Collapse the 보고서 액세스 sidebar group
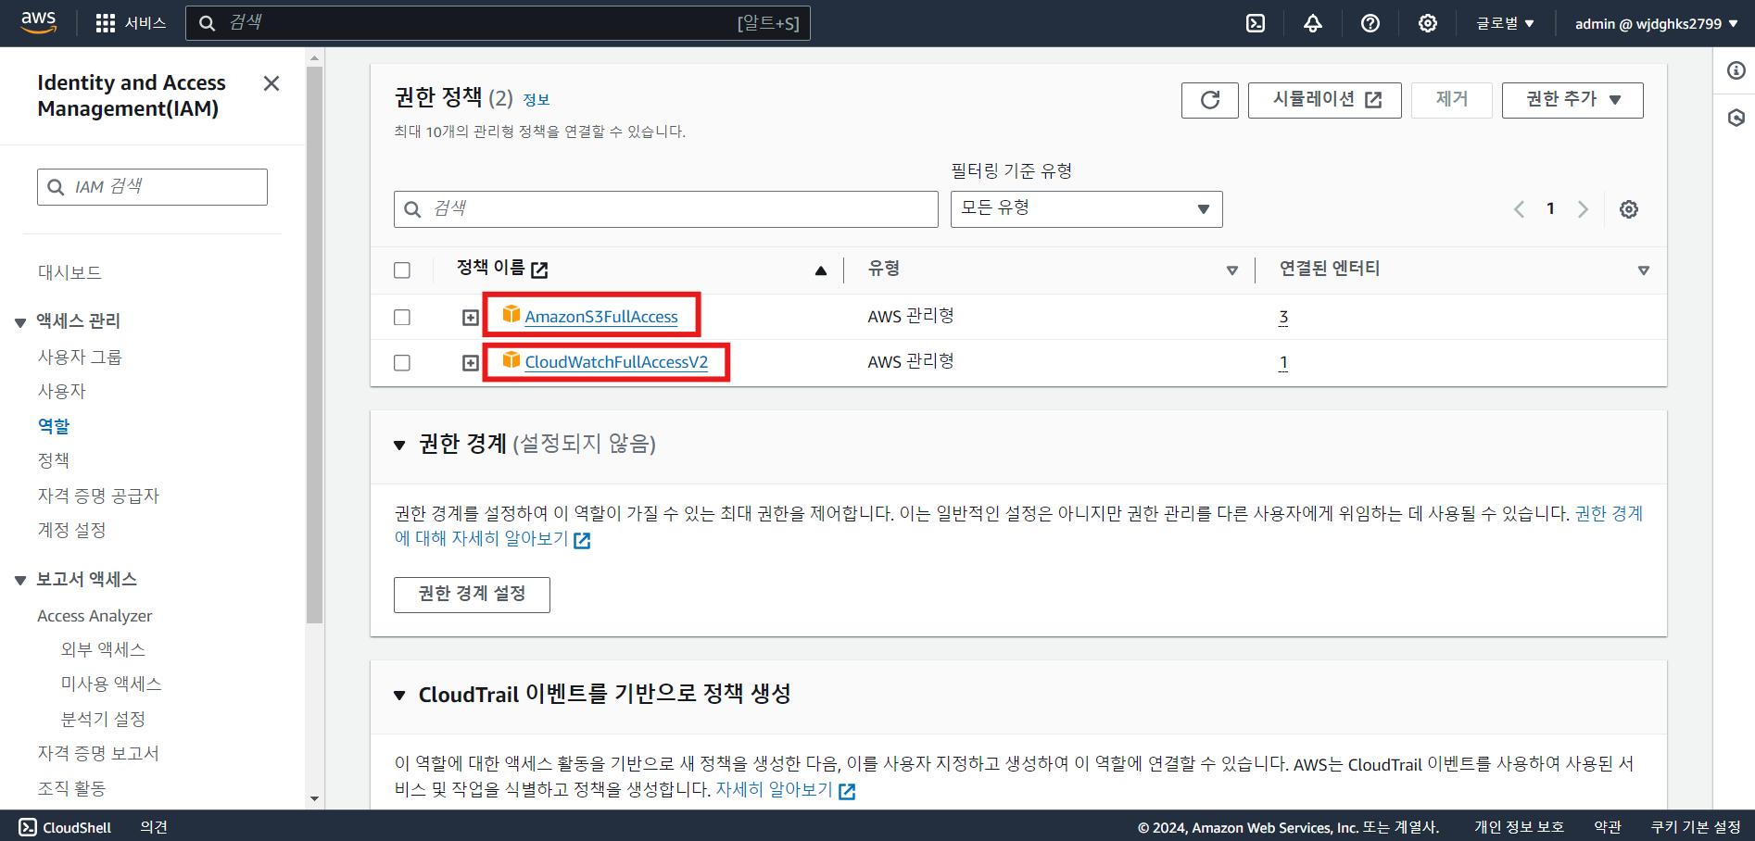Viewport: 1755px width, 841px height. tap(20, 581)
